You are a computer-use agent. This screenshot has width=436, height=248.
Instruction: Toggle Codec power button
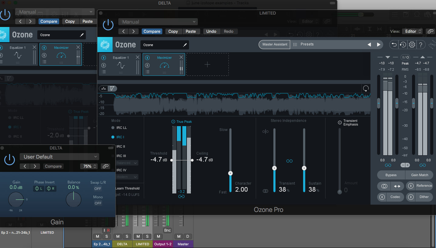point(382,197)
